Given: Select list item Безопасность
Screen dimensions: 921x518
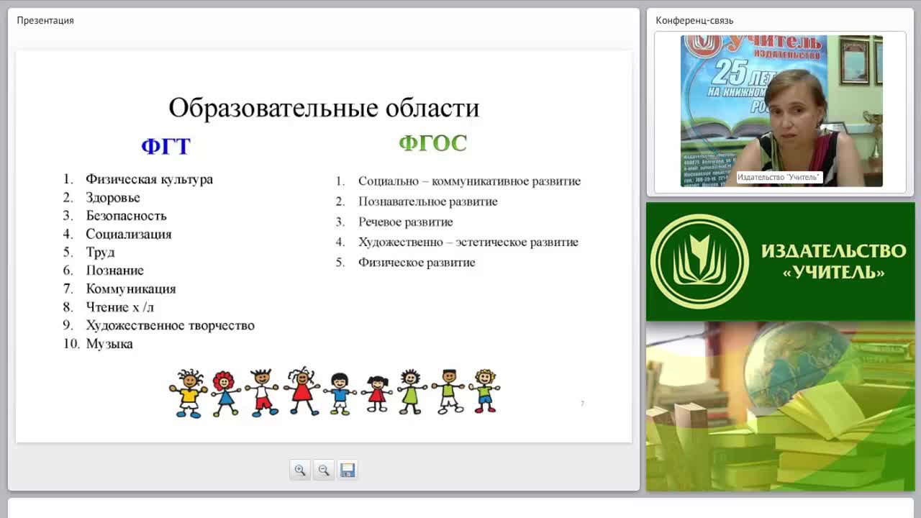Looking at the screenshot, I should (126, 216).
